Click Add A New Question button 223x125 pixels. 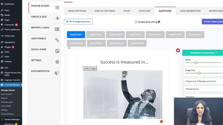pos(213,22)
